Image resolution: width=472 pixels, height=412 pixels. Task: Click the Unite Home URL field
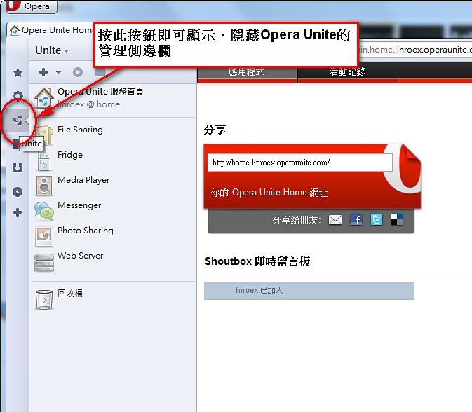click(x=299, y=163)
